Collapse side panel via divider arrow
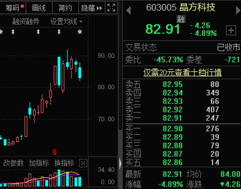 (x=120, y=163)
